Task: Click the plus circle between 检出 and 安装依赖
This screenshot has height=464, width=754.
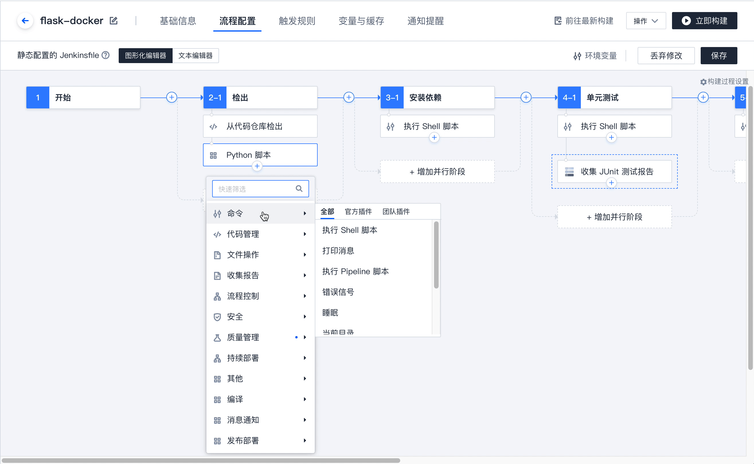Action: pyautogui.click(x=349, y=97)
